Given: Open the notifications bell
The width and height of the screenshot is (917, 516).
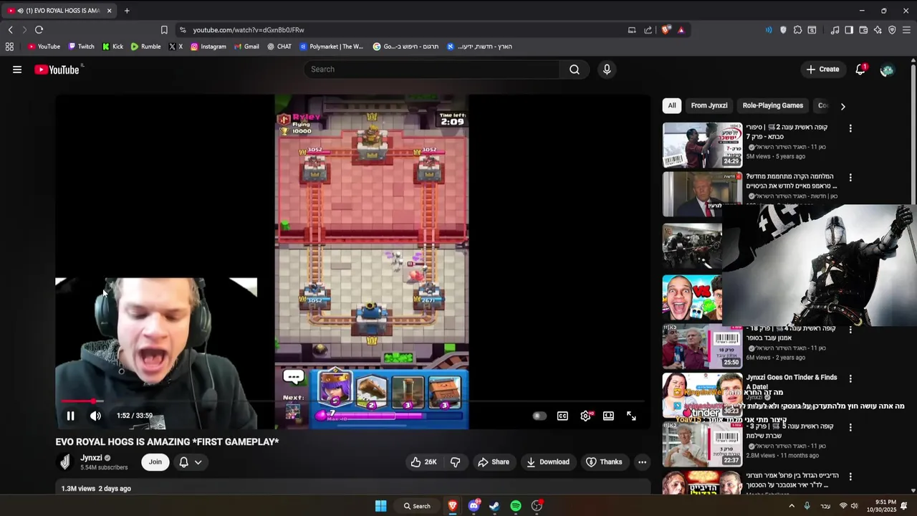Looking at the screenshot, I should click(860, 70).
